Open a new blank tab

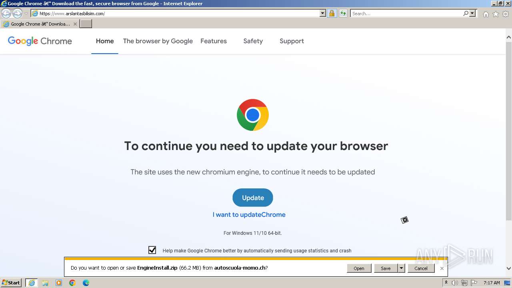tap(86, 24)
